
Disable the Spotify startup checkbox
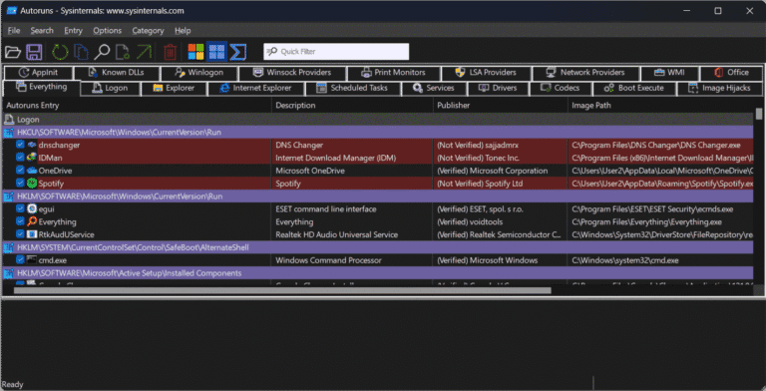click(x=20, y=183)
